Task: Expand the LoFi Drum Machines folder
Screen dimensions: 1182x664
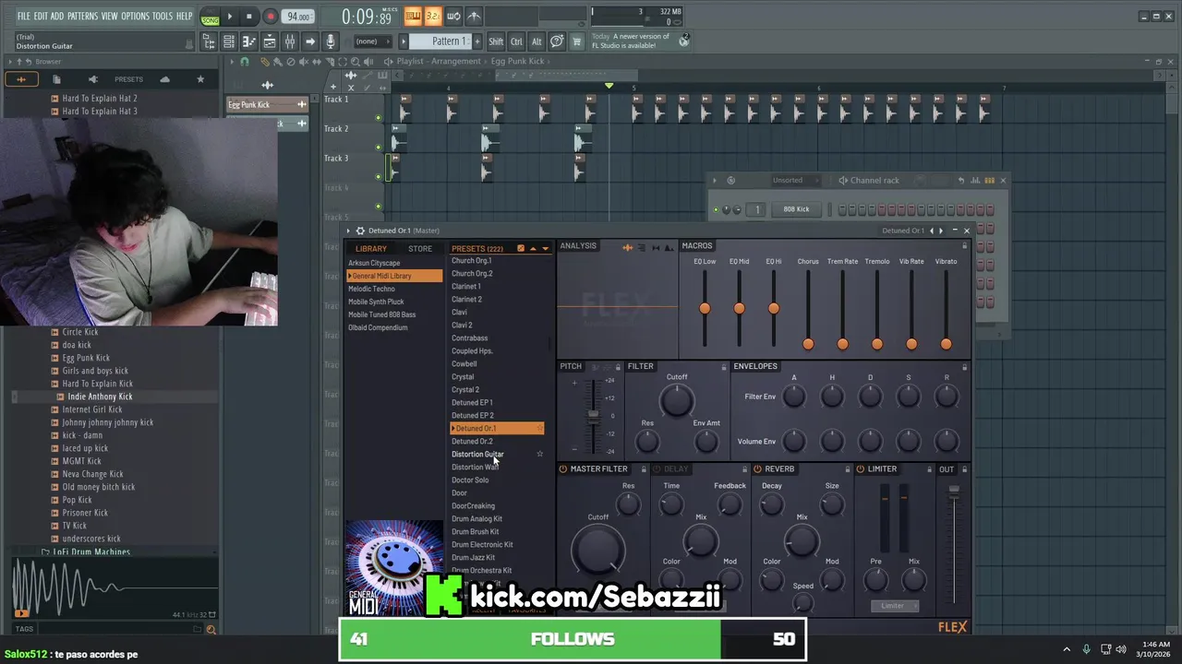Action: pyautogui.click(x=91, y=551)
